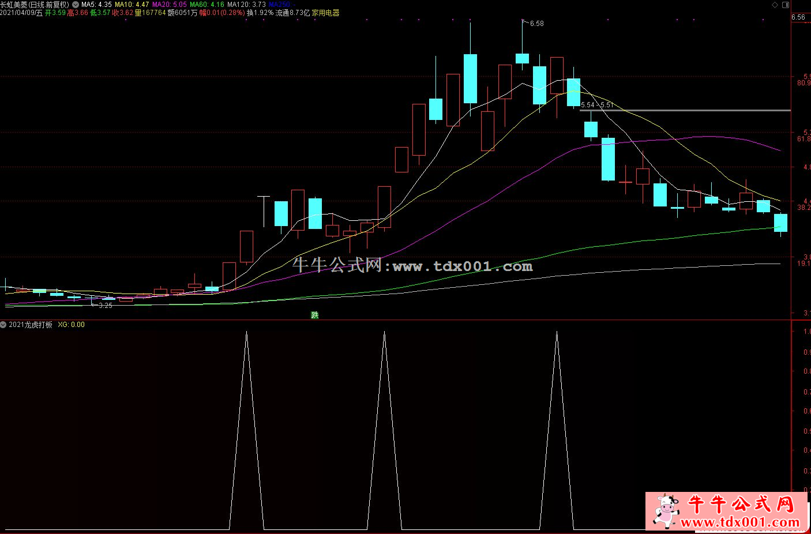Click the change value 幅0.01(0.28%)
Screen dimensions: 811x534
tap(222, 13)
